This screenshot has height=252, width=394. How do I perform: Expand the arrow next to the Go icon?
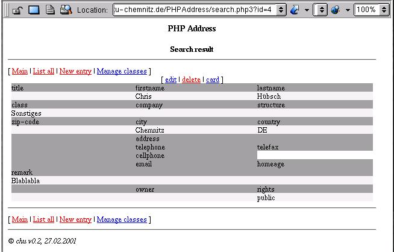pos(307,10)
